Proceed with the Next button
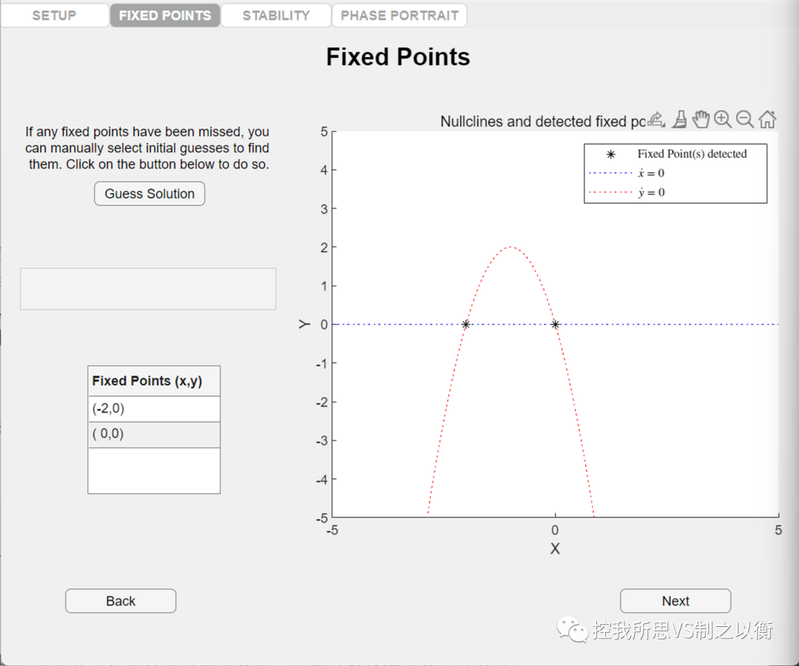 pos(675,601)
